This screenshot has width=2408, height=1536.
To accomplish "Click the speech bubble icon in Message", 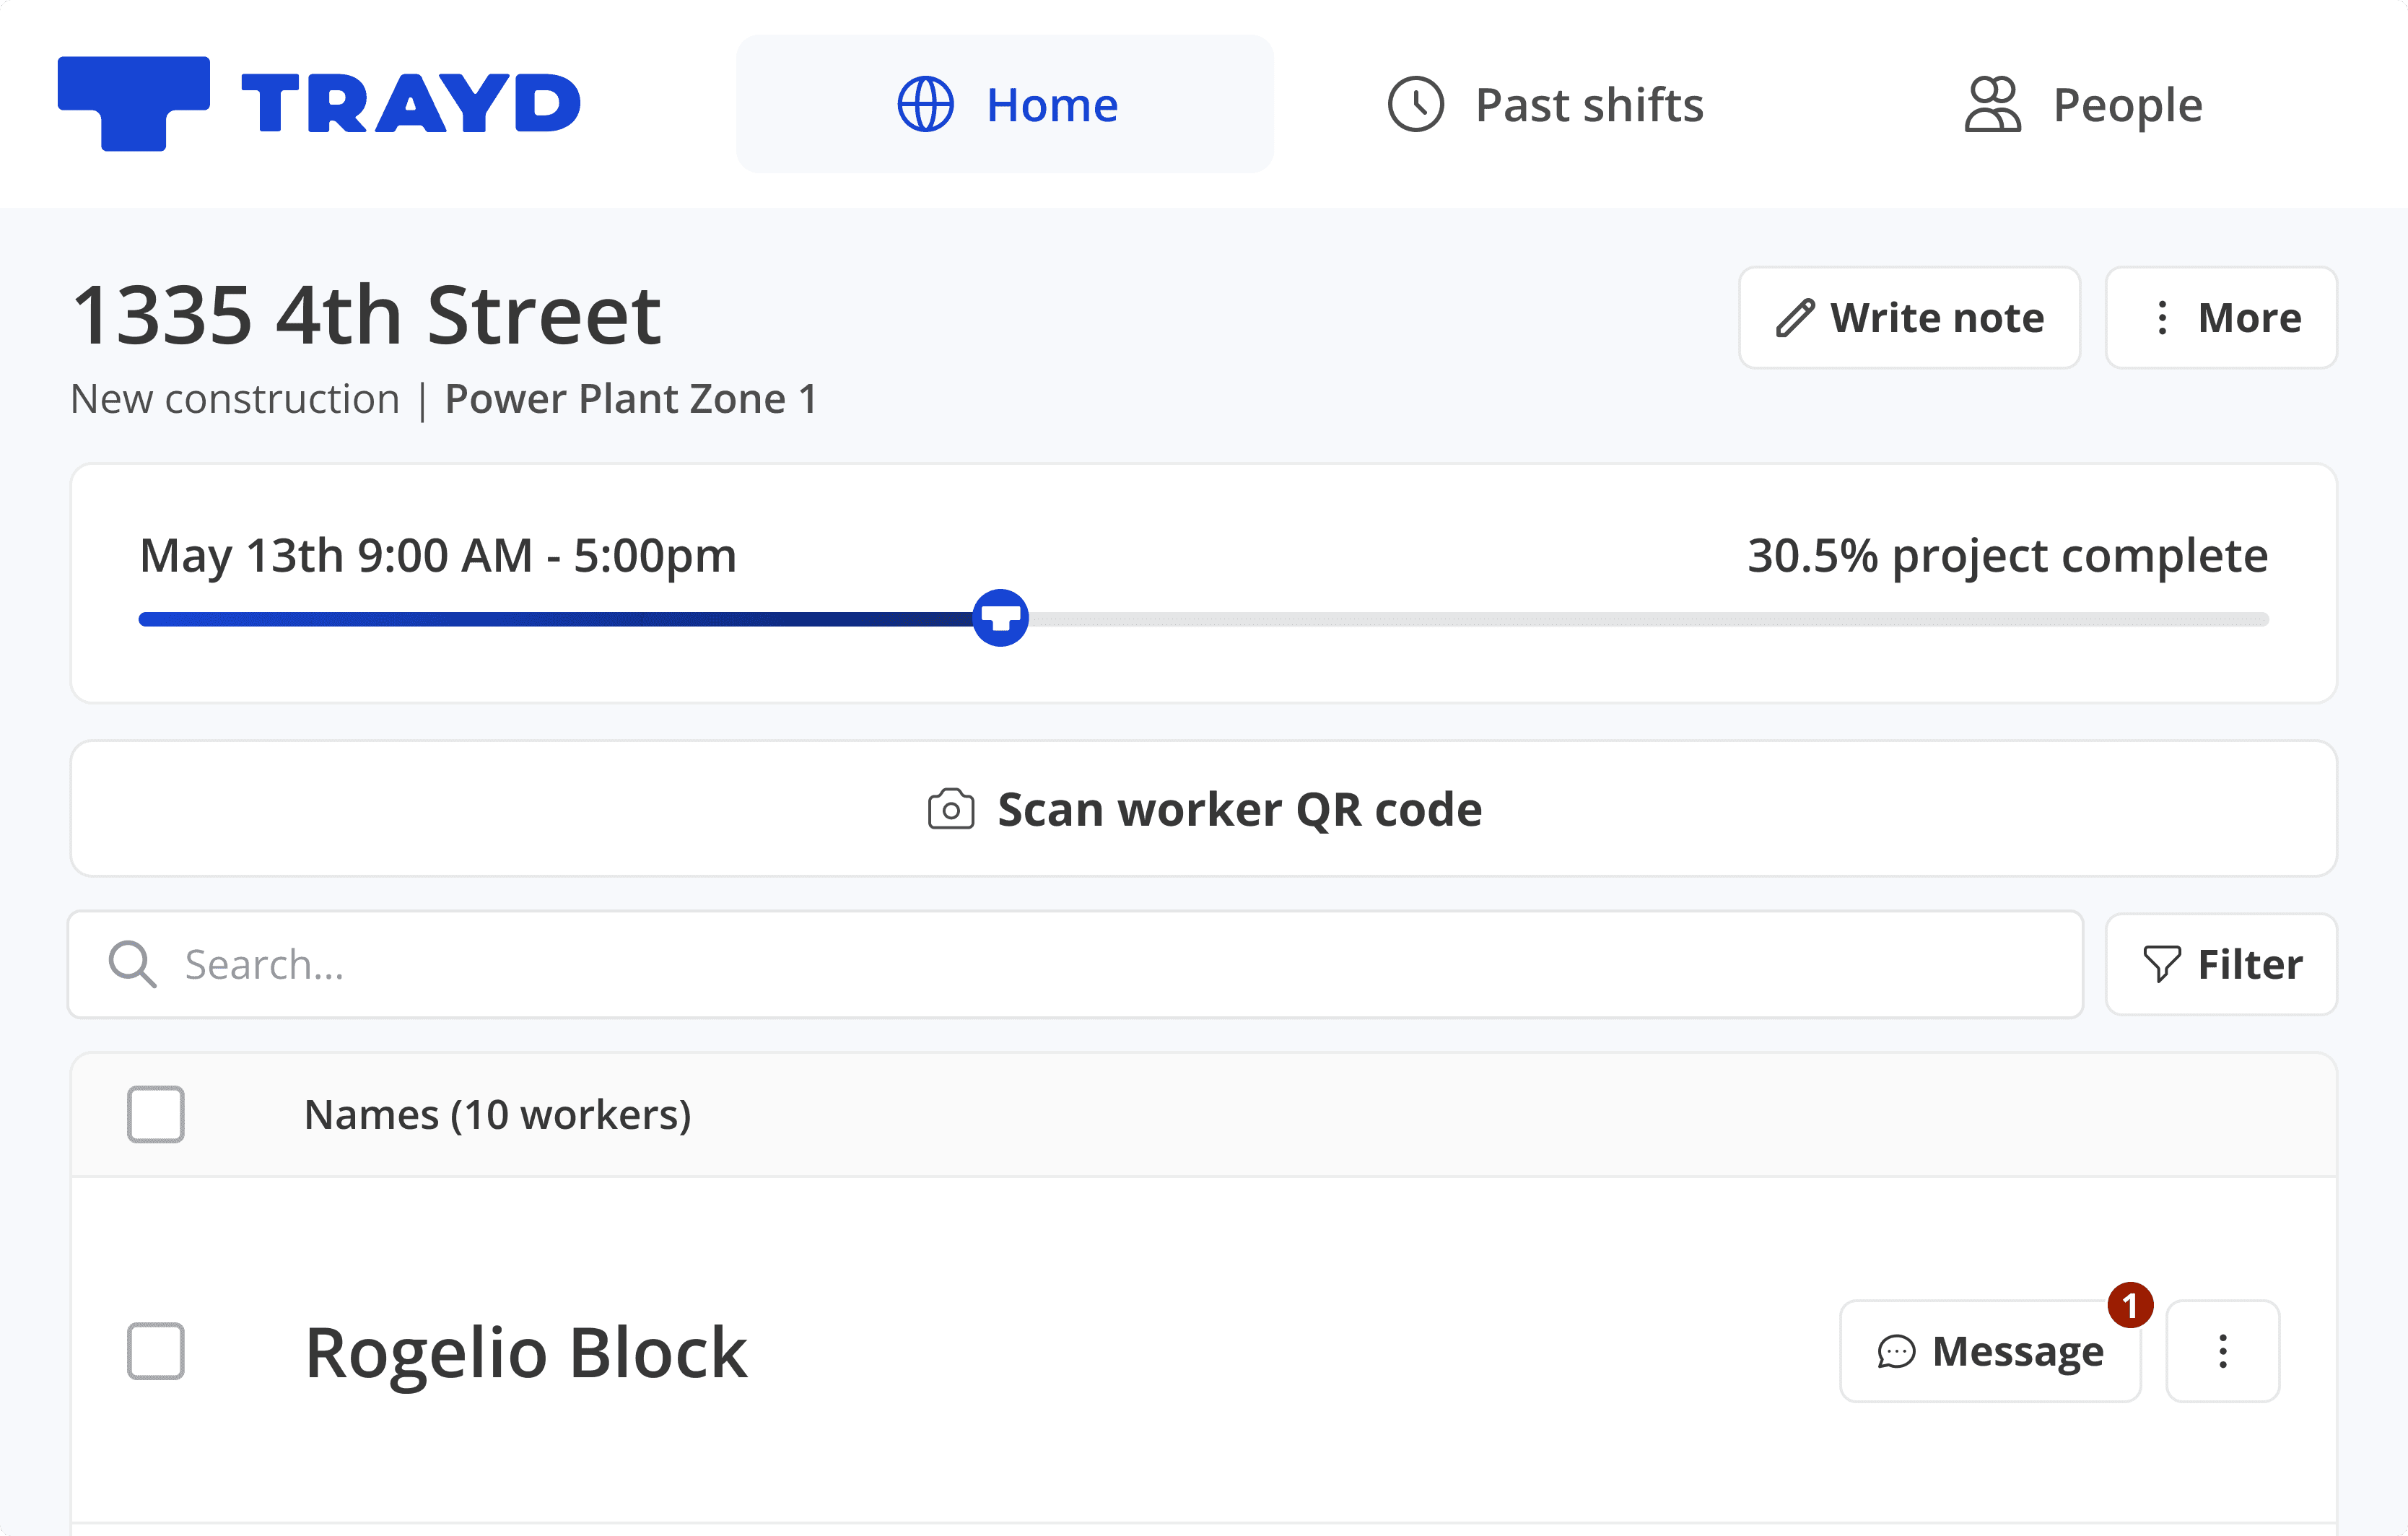I will (x=1895, y=1352).
